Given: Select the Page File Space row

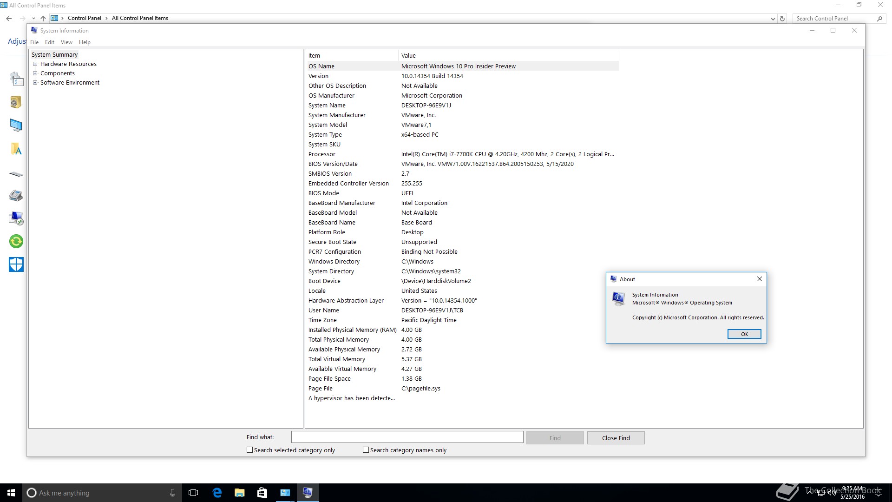Looking at the screenshot, I should point(463,379).
